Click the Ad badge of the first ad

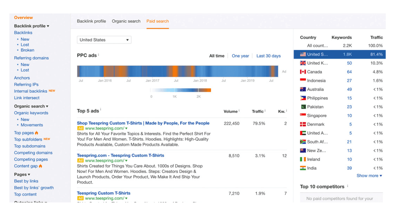point(81,128)
